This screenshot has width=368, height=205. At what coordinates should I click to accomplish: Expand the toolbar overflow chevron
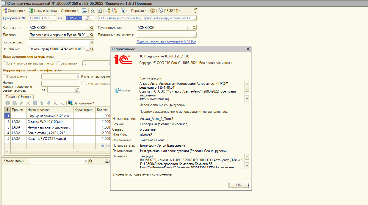click(195, 10)
